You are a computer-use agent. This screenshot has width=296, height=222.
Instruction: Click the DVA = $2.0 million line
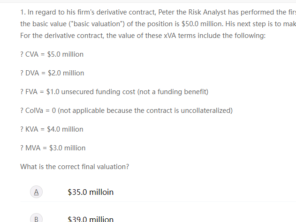click(53, 73)
